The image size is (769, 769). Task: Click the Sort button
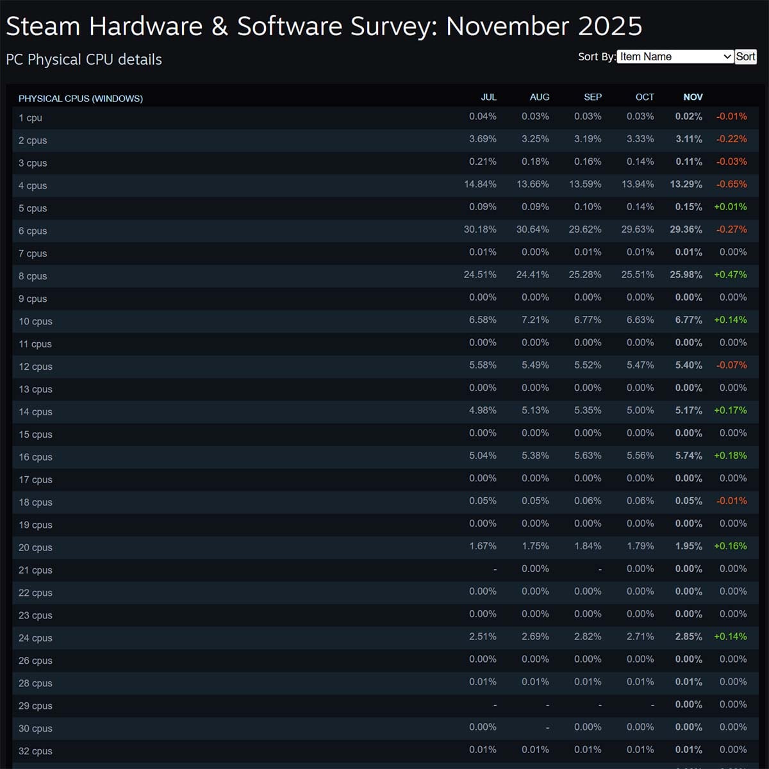(745, 56)
